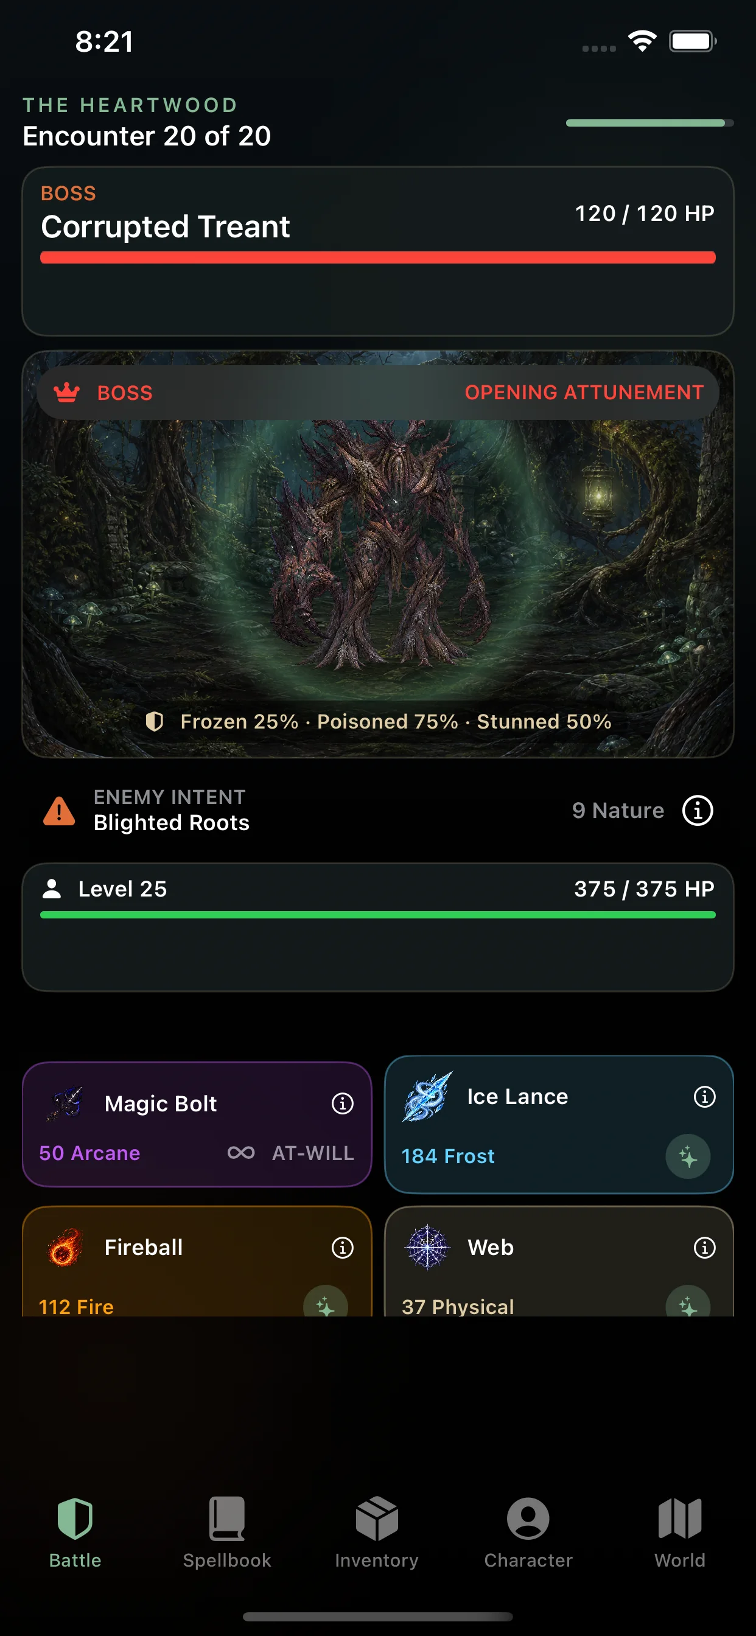The height and width of the screenshot is (1636, 756).
Task: Click the enemy intent warning triangle
Action: (x=59, y=811)
